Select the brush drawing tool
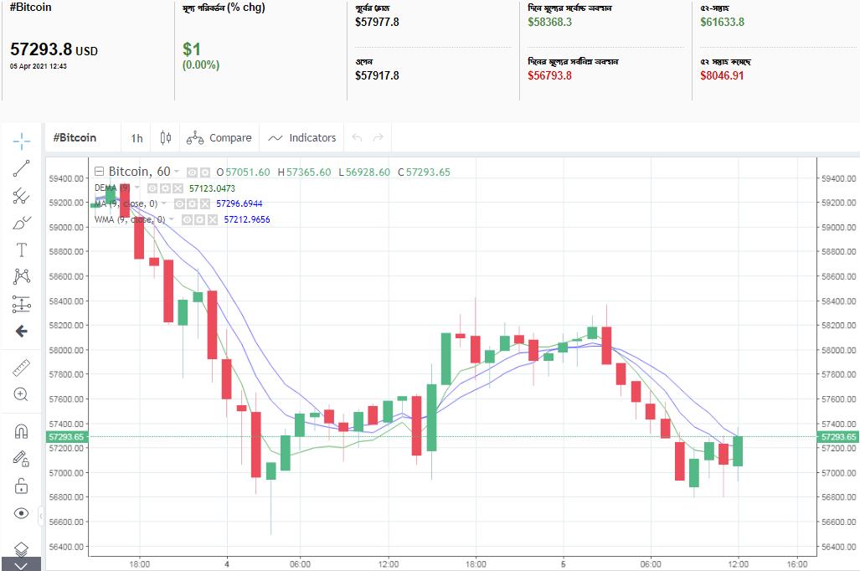This screenshot has width=860, height=571. pyautogui.click(x=22, y=223)
